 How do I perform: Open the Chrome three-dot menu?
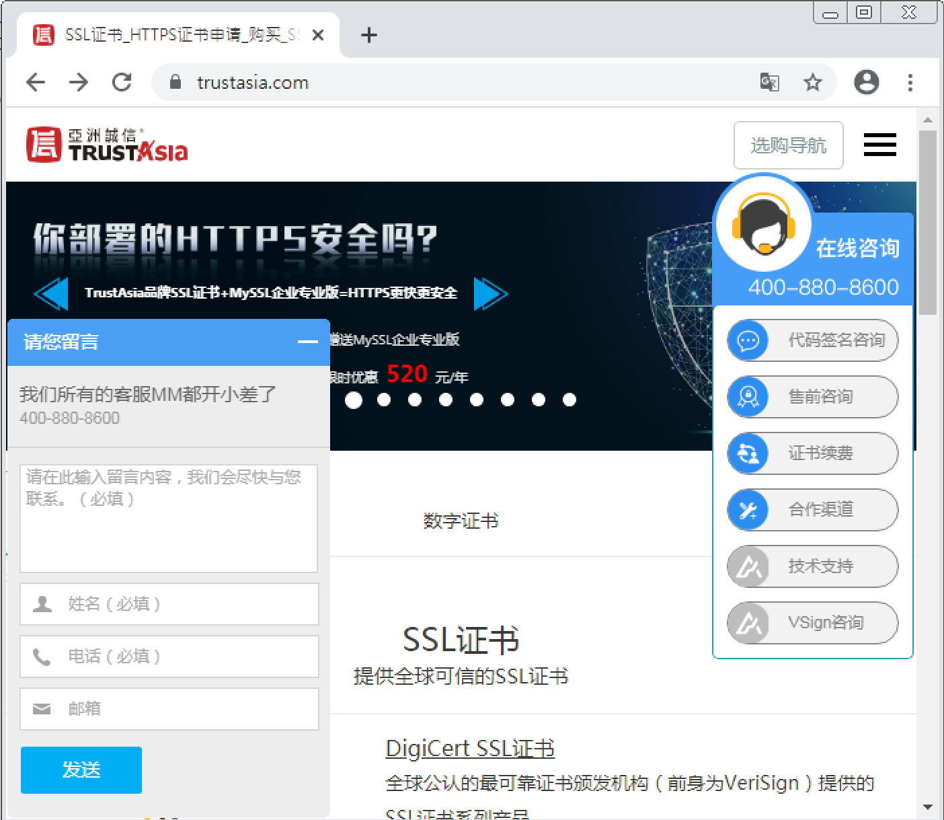(x=910, y=82)
